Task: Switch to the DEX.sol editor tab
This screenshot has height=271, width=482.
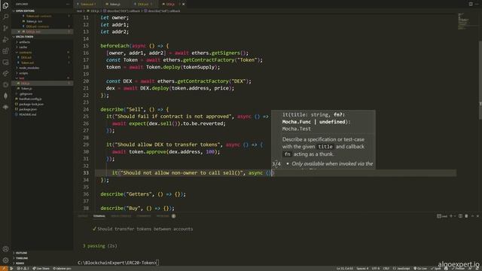Action: pyautogui.click(x=143, y=5)
